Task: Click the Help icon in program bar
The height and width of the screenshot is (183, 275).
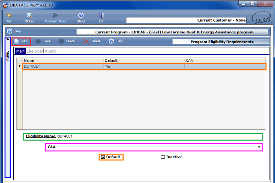Action: 10,31
